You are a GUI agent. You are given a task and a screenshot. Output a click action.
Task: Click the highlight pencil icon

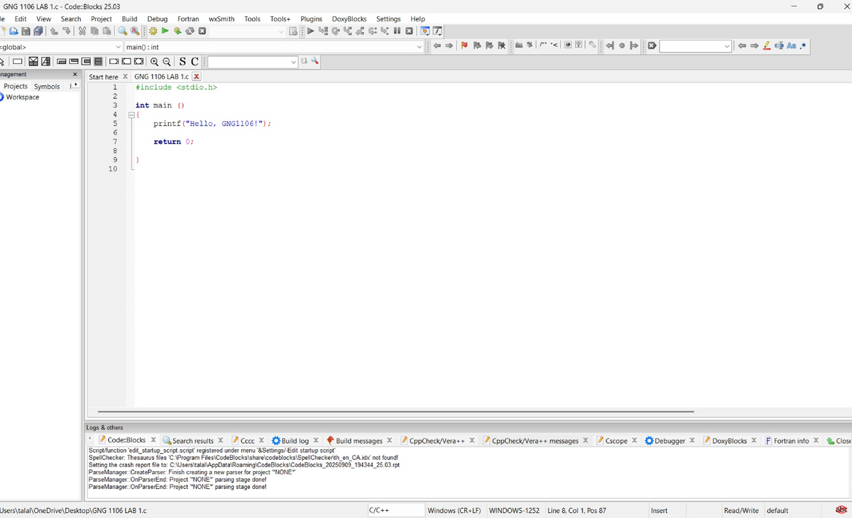click(x=767, y=45)
